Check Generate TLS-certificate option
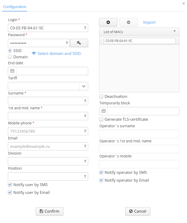This screenshot has width=187, height=223. pyautogui.click(x=101, y=119)
